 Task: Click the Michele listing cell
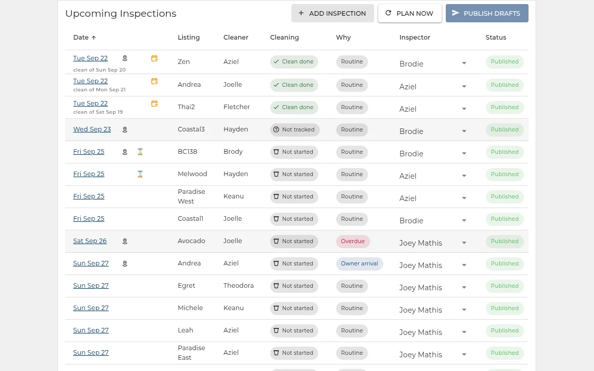coord(190,308)
